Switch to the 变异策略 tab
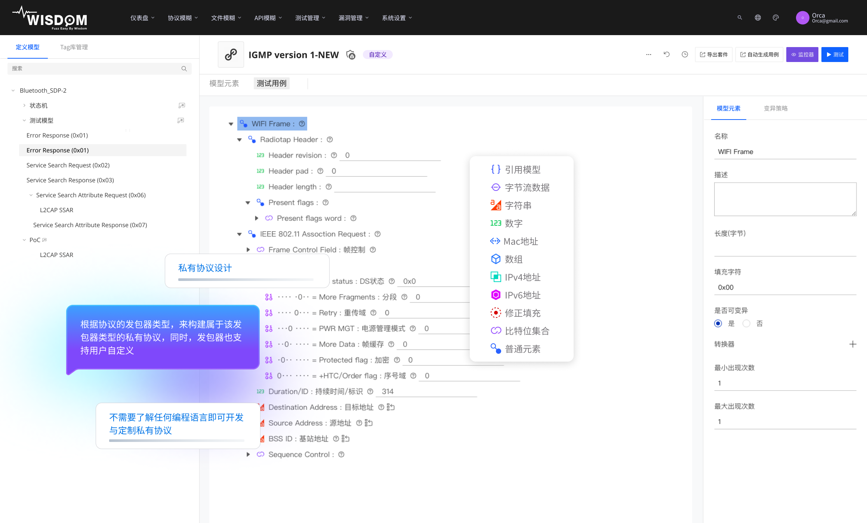The image size is (867, 523). pyautogui.click(x=775, y=108)
